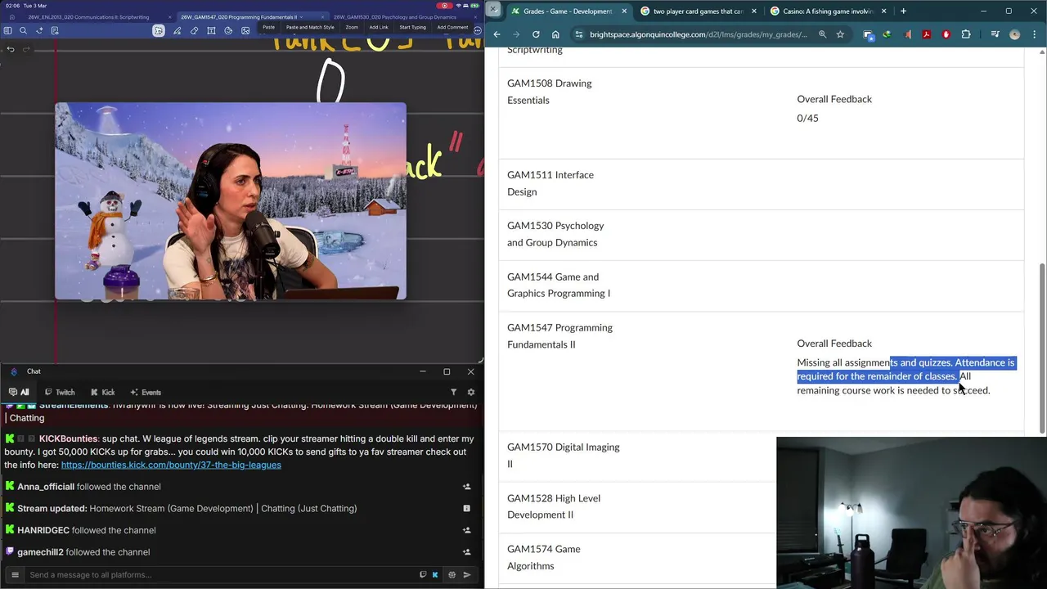Open the more options ellipsis in notes toolbar

478,31
